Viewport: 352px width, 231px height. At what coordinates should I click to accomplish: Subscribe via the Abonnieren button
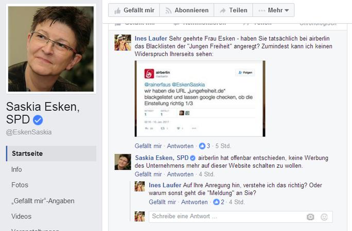click(187, 10)
